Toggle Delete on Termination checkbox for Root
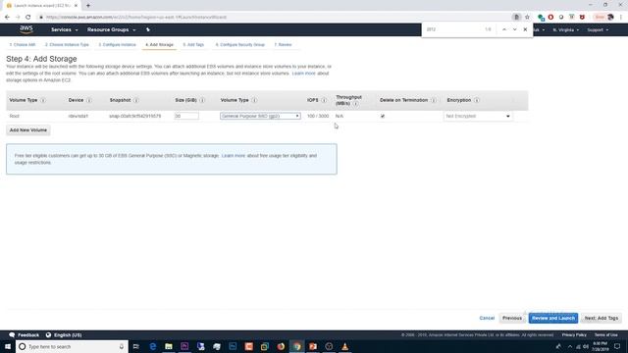The width and height of the screenshot is (628, 353). (383, 116)
